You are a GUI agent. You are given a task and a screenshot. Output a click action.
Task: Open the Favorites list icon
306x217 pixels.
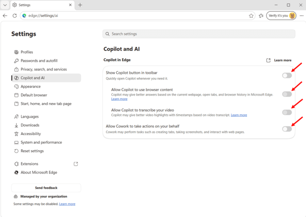261,16
